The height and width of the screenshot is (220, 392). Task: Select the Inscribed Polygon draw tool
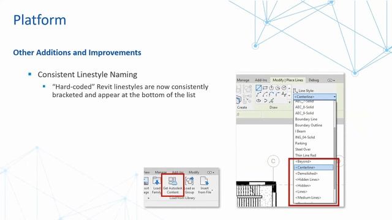[x=271, y=88]
